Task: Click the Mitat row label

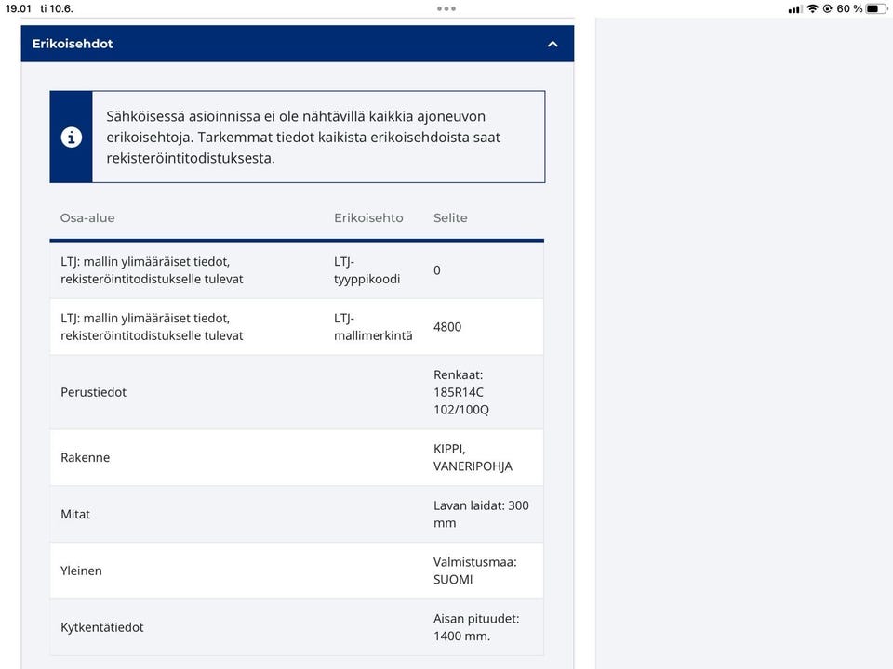Action: click(x=75, y=514)
